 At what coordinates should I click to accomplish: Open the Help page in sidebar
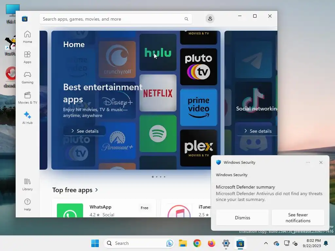[27, 205]
